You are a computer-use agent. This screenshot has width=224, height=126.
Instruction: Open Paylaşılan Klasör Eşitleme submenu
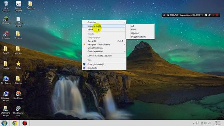[x=104, y=44]
